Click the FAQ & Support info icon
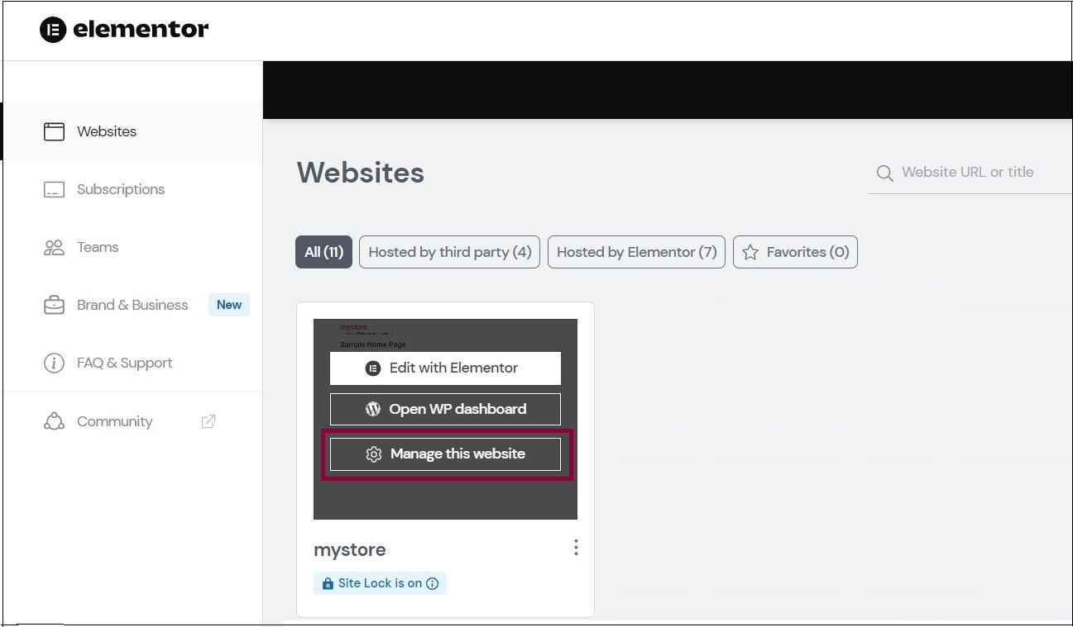 (x=54, y=363)
